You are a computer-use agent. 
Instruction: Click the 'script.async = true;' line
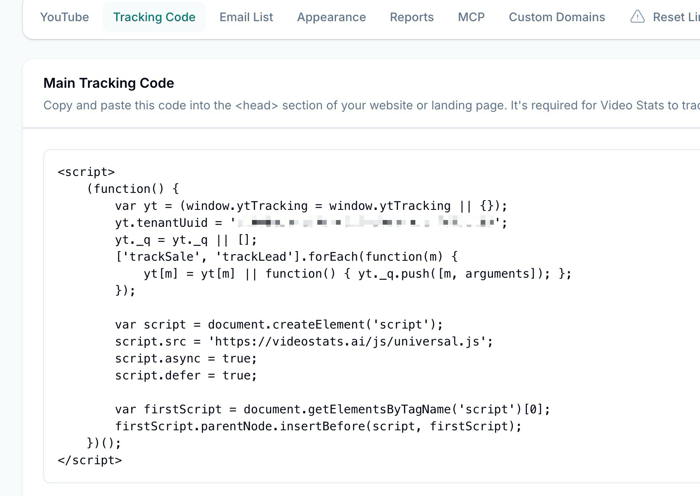[186, 358]
